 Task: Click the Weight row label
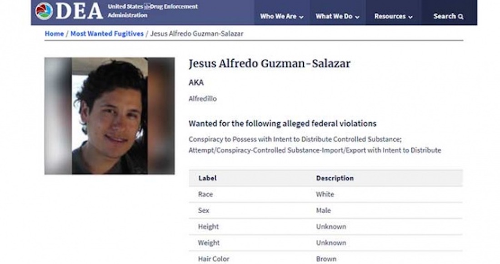[209, 243]
